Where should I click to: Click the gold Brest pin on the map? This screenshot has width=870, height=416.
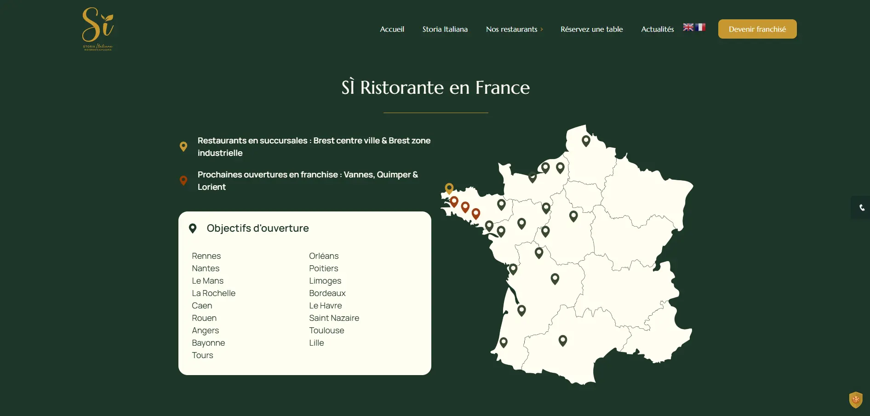click(449, 188)
